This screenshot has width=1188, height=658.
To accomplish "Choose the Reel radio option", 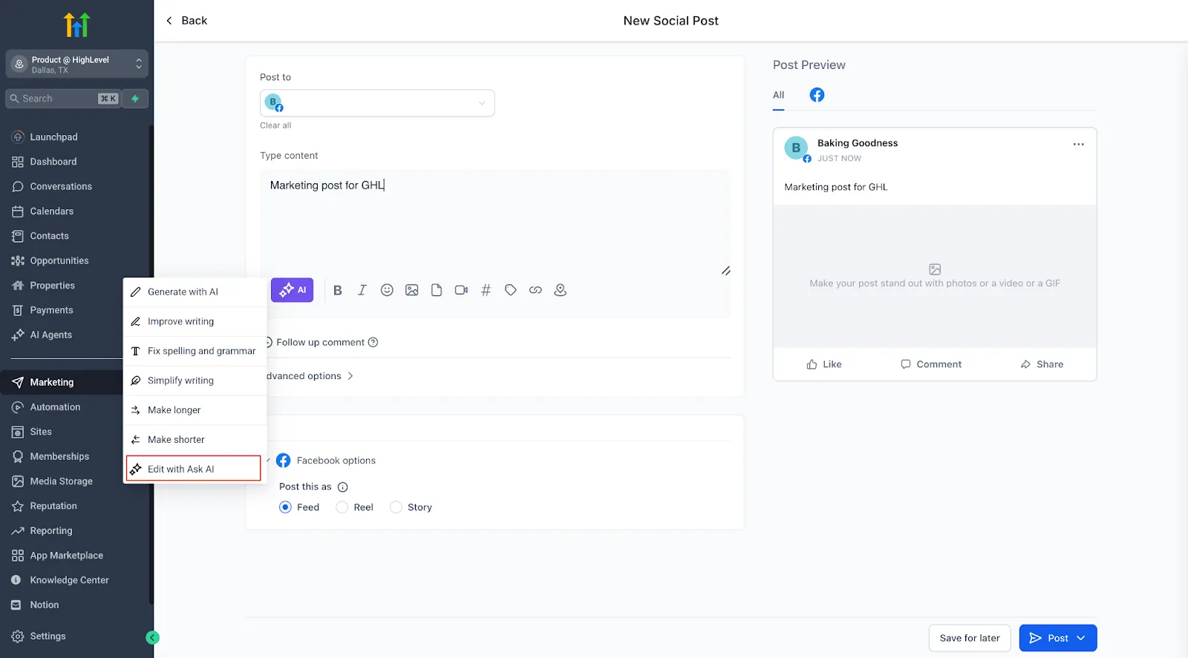I will (x=342, y=507).
